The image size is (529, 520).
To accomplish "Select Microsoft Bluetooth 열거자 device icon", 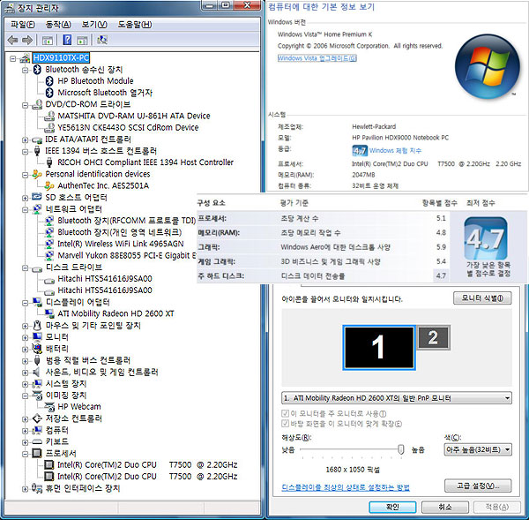I will click(49, 93).
